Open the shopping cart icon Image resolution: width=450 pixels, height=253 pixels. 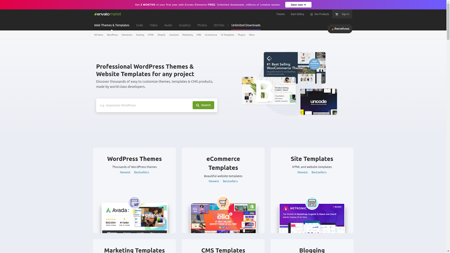point(337,14)
